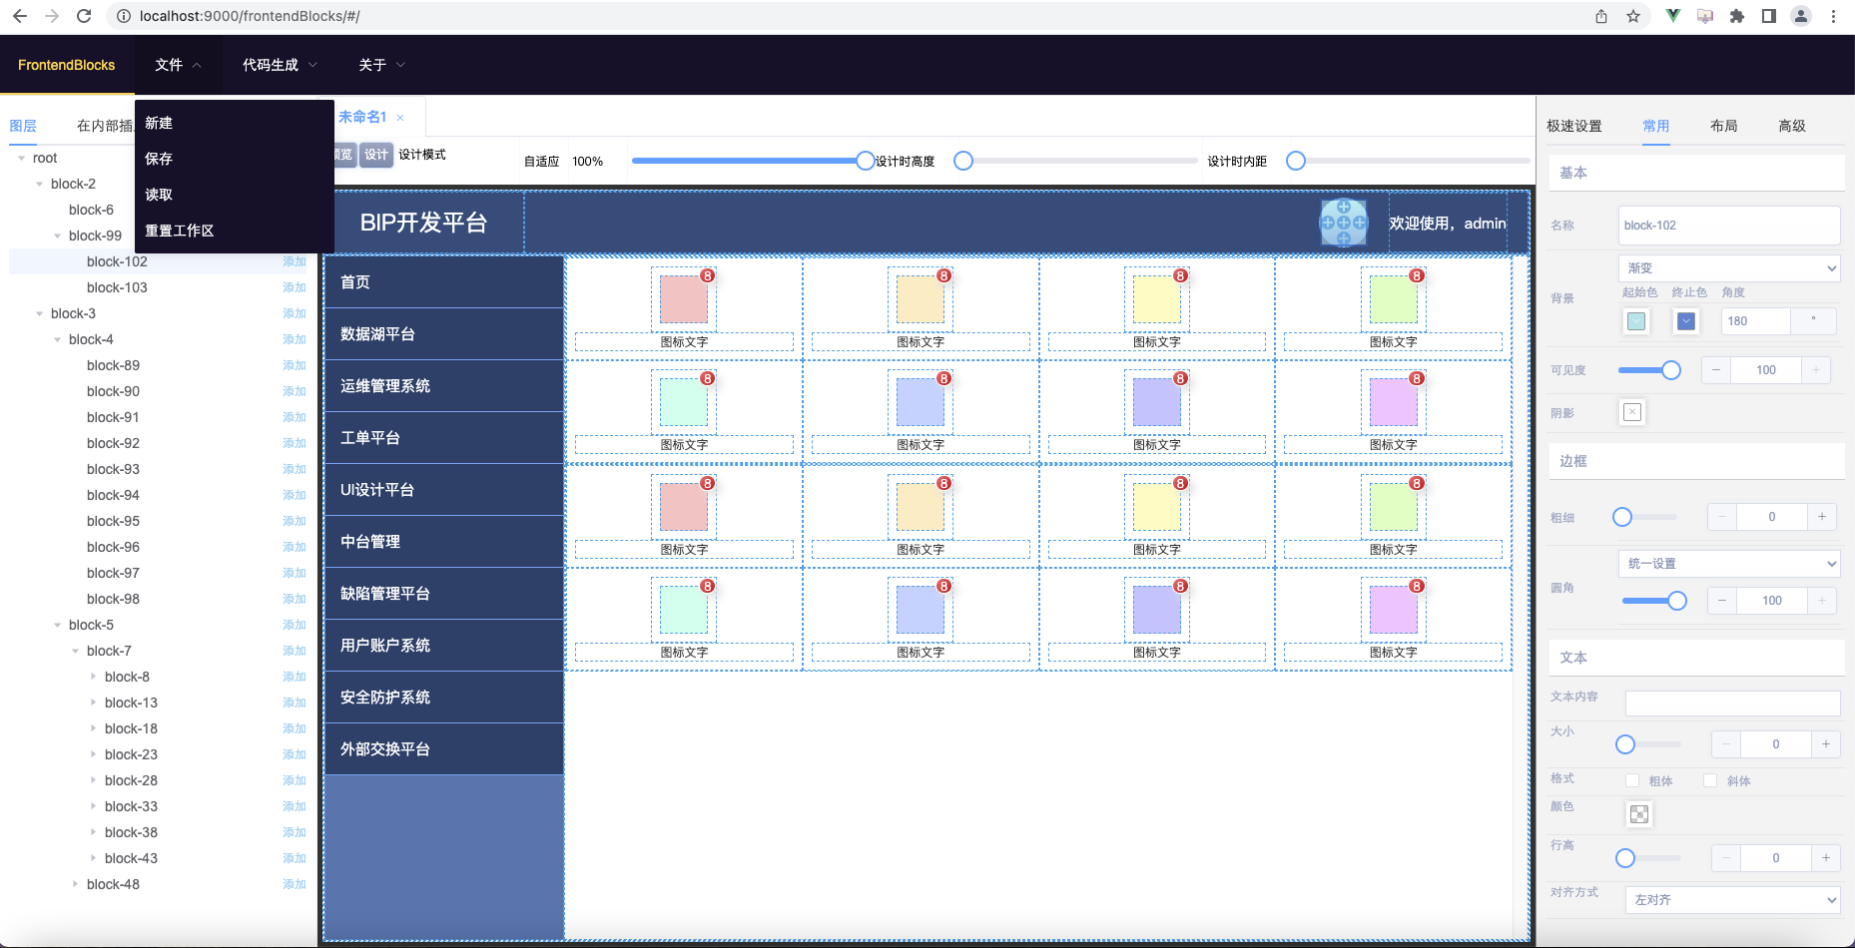Select block-97 in layer tree
The image size is (1855, 948).
click(x=113, y=573)
